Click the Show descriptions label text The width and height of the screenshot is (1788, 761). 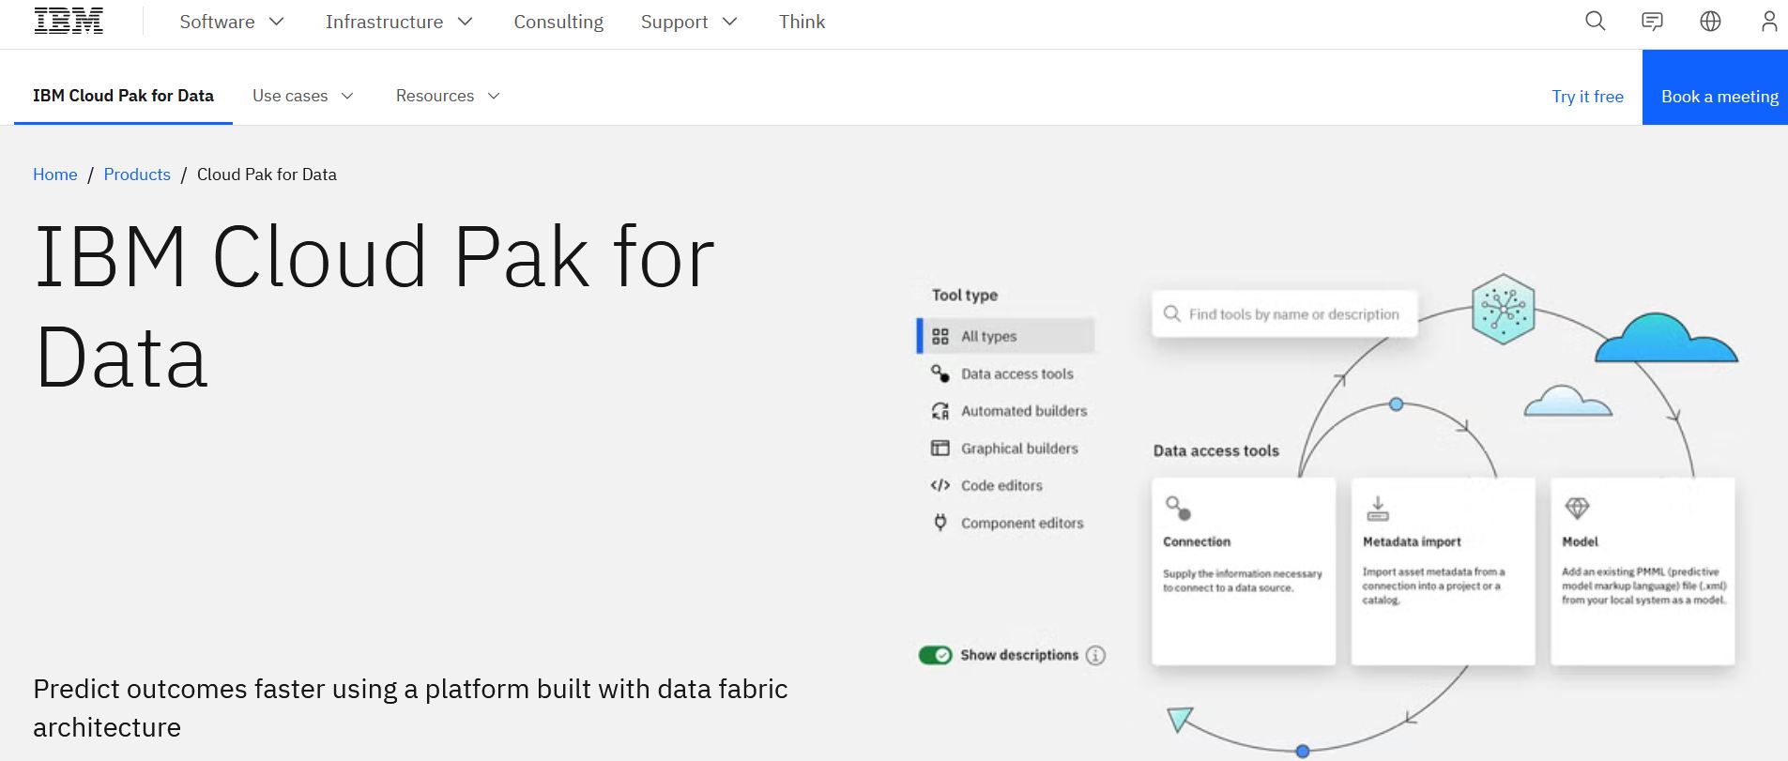[x=1019, y=655]
